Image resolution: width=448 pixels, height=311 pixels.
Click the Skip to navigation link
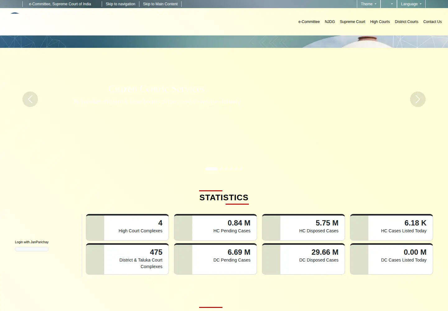click(120, 4)
